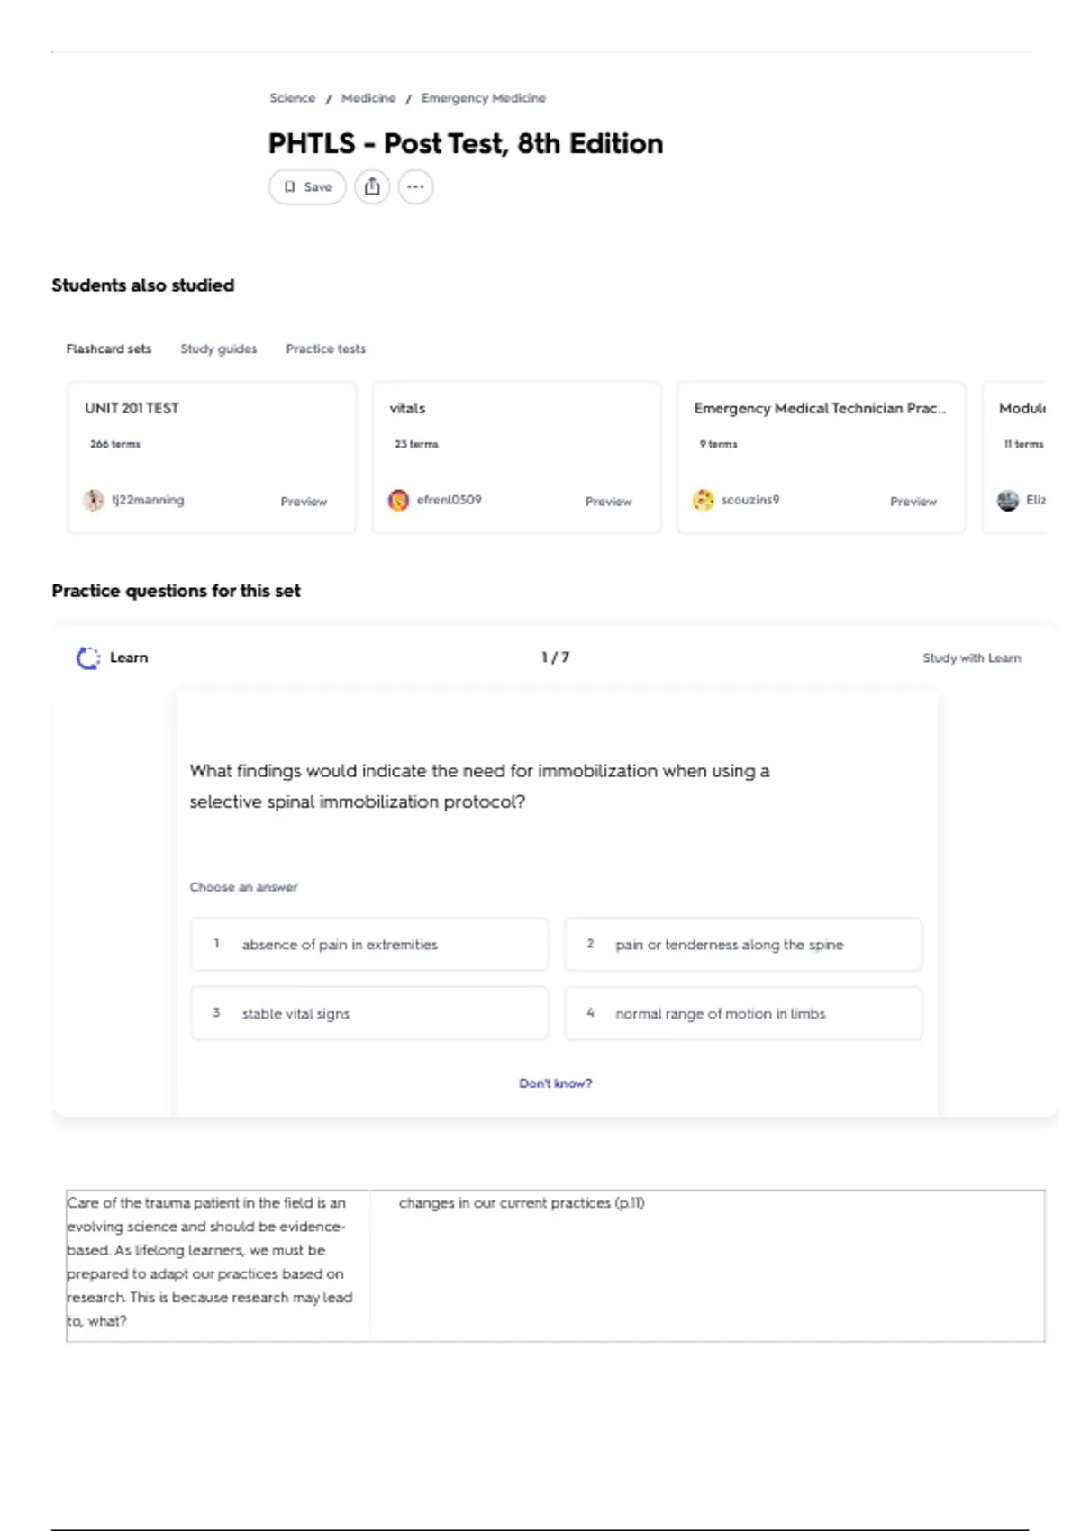Preview the UNIT 201 TEST set
This screenshot has width=1081, height=1531.
point(304,502)
